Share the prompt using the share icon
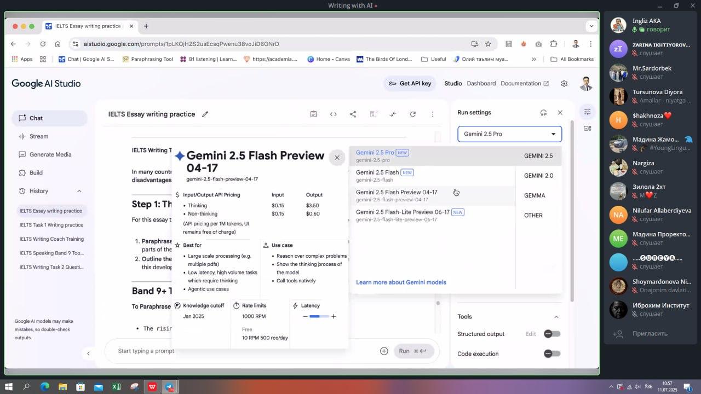Image resolution: width=701 pixels, height=394 pixels. [x=353, y=114]
